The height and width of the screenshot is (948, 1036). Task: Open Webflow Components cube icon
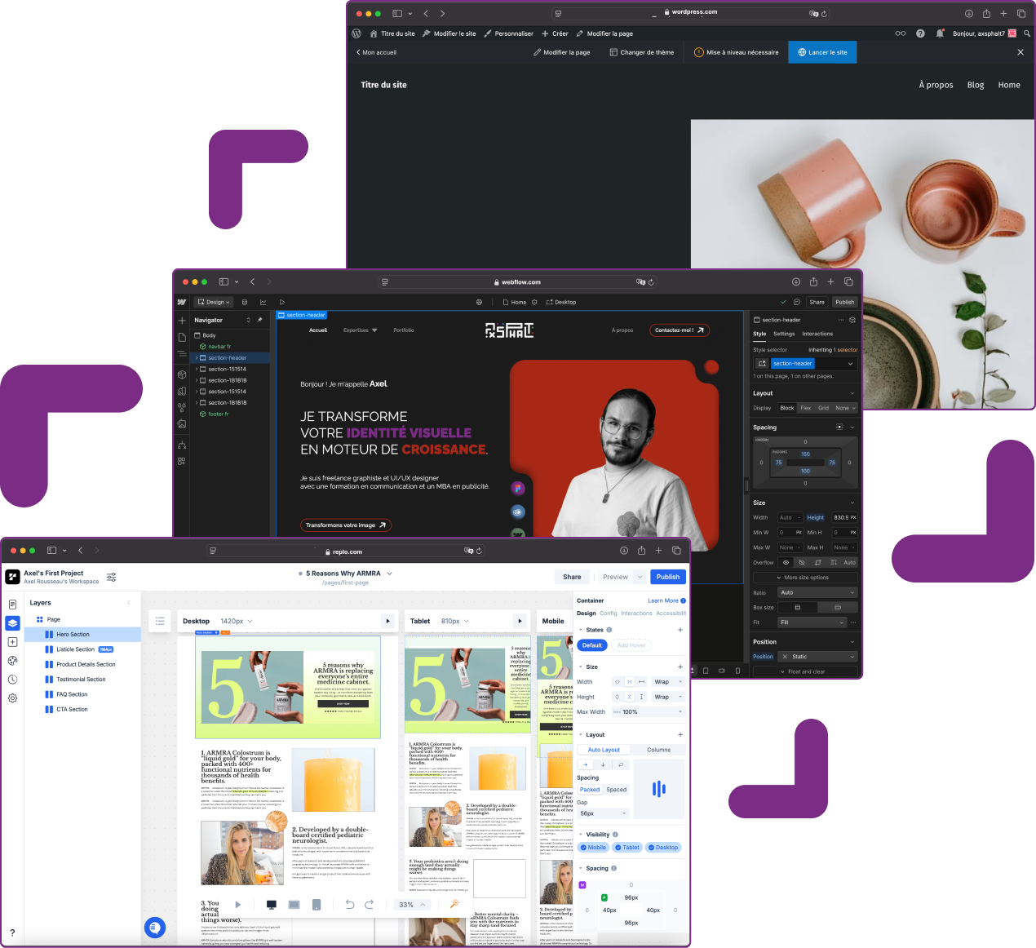tap(182, 374)
